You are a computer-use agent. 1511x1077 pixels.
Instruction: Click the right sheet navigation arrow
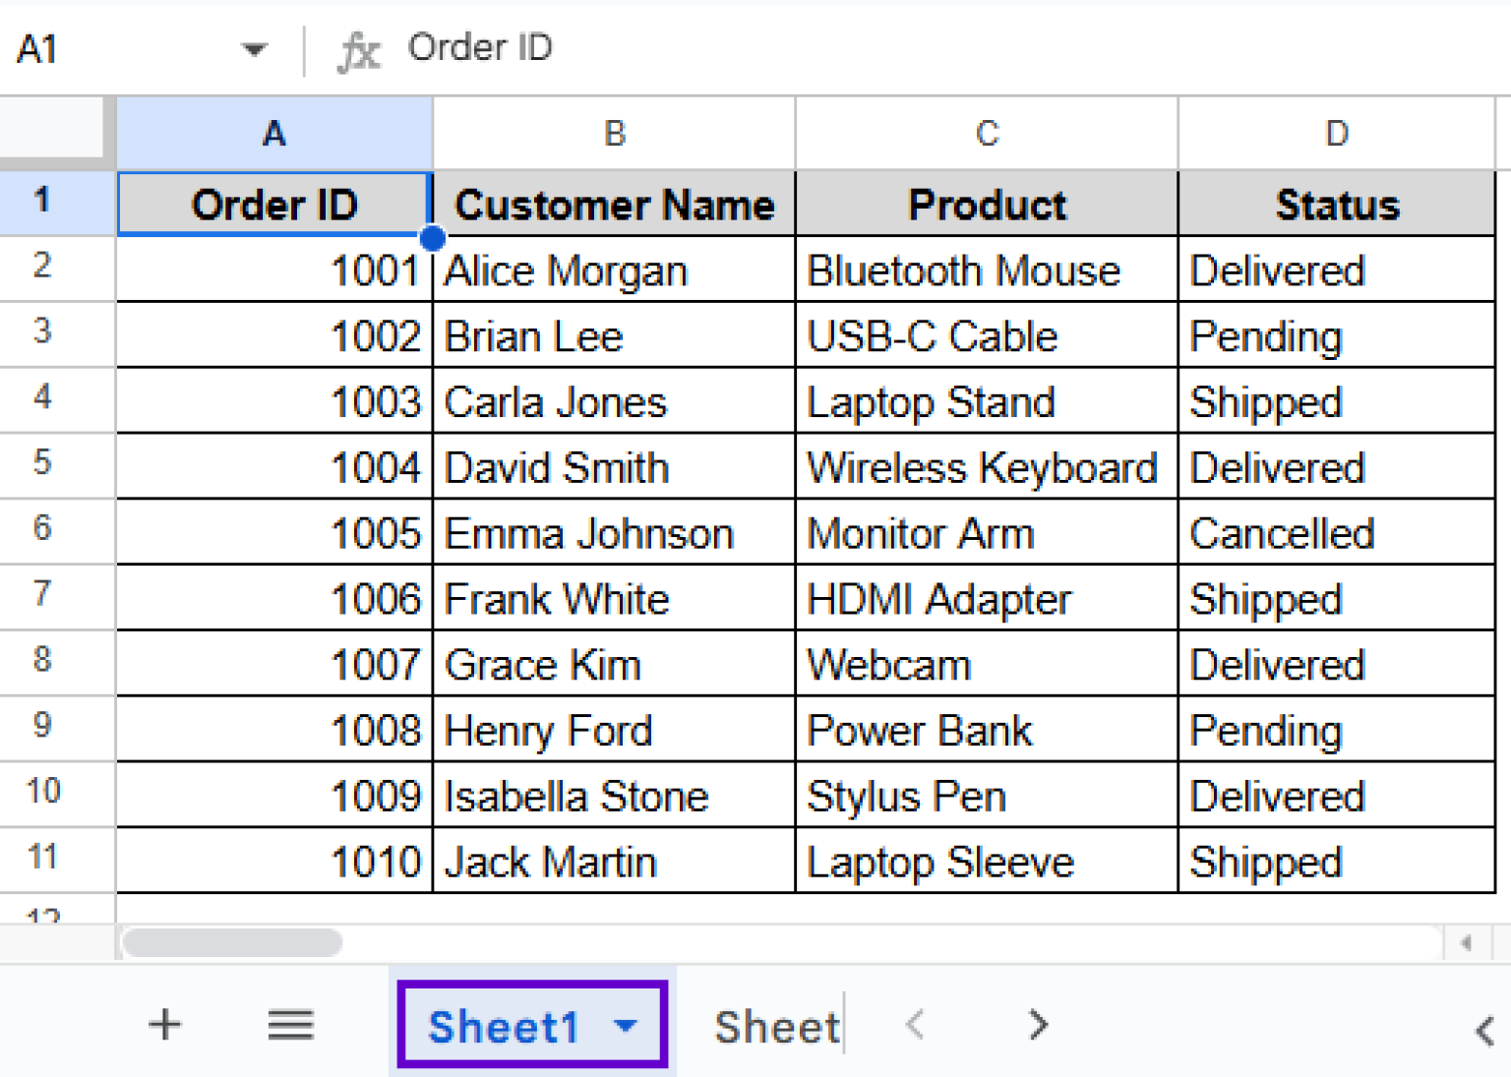click(1037, 1025)
